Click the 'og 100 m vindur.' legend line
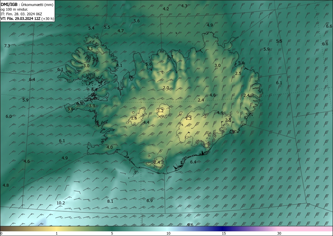This screenshot has width=333, height=236. click(14, 9)
